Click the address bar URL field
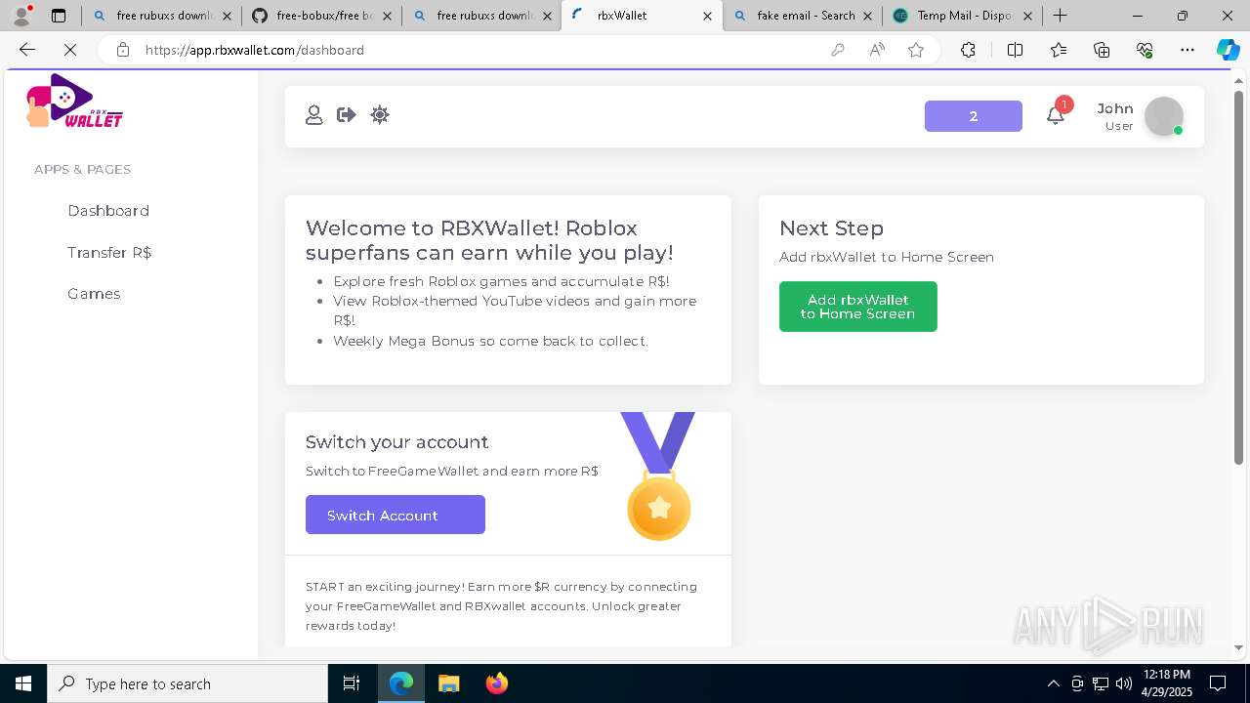Viewport: 1250px width, 703px height. click(479, 50)
